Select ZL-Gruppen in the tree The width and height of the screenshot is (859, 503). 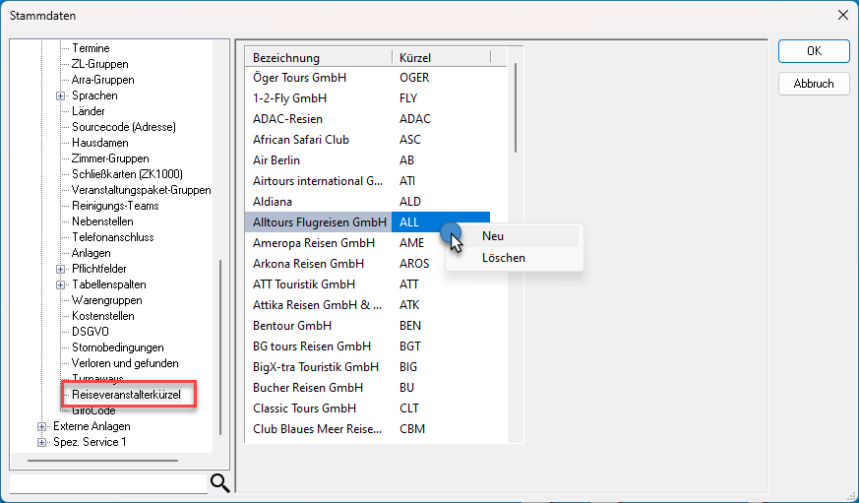tap(99, 64)
